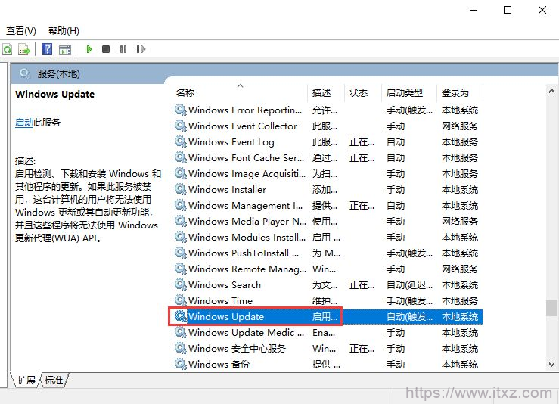Click the properties pane toolbar icon
This screenshot has width=559, height=404.
(x=65, y=50)
